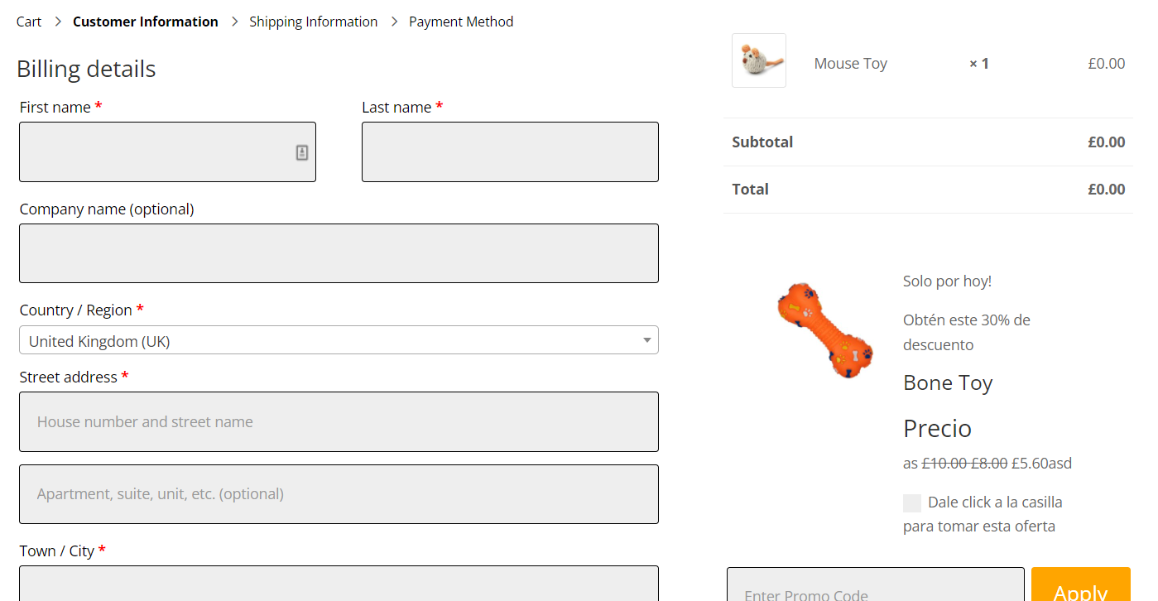Click the Bone Toy product title

point(948,383)
